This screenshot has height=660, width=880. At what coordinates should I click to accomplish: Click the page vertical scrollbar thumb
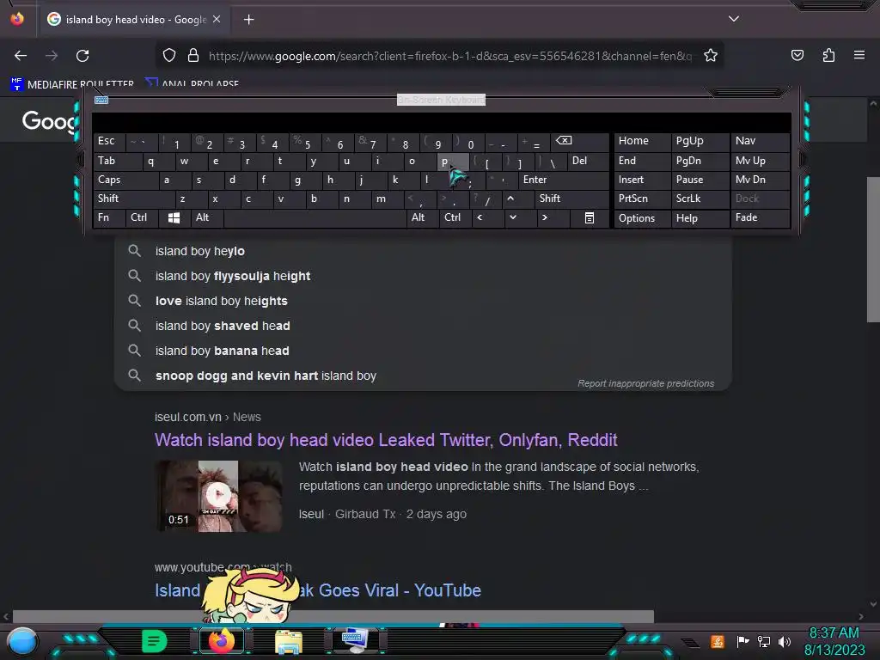click(873, 250)
